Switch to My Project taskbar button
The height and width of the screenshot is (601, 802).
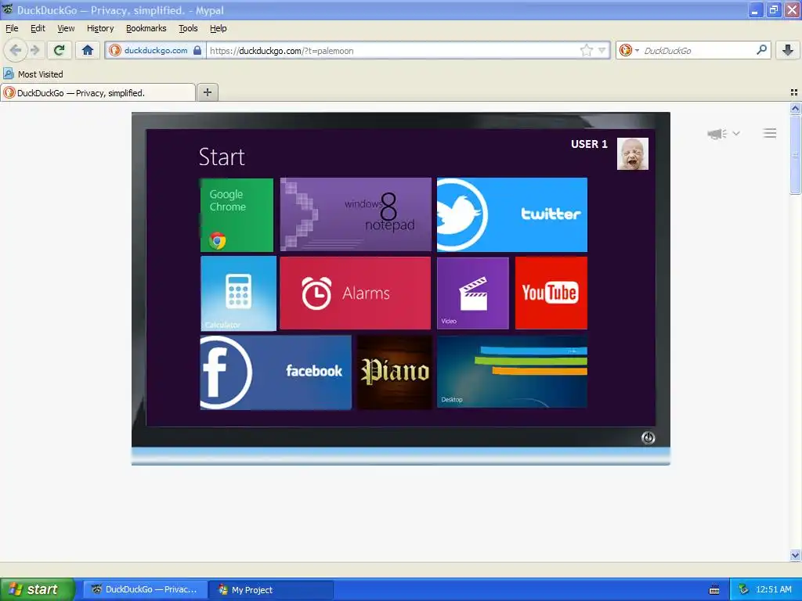272,589
